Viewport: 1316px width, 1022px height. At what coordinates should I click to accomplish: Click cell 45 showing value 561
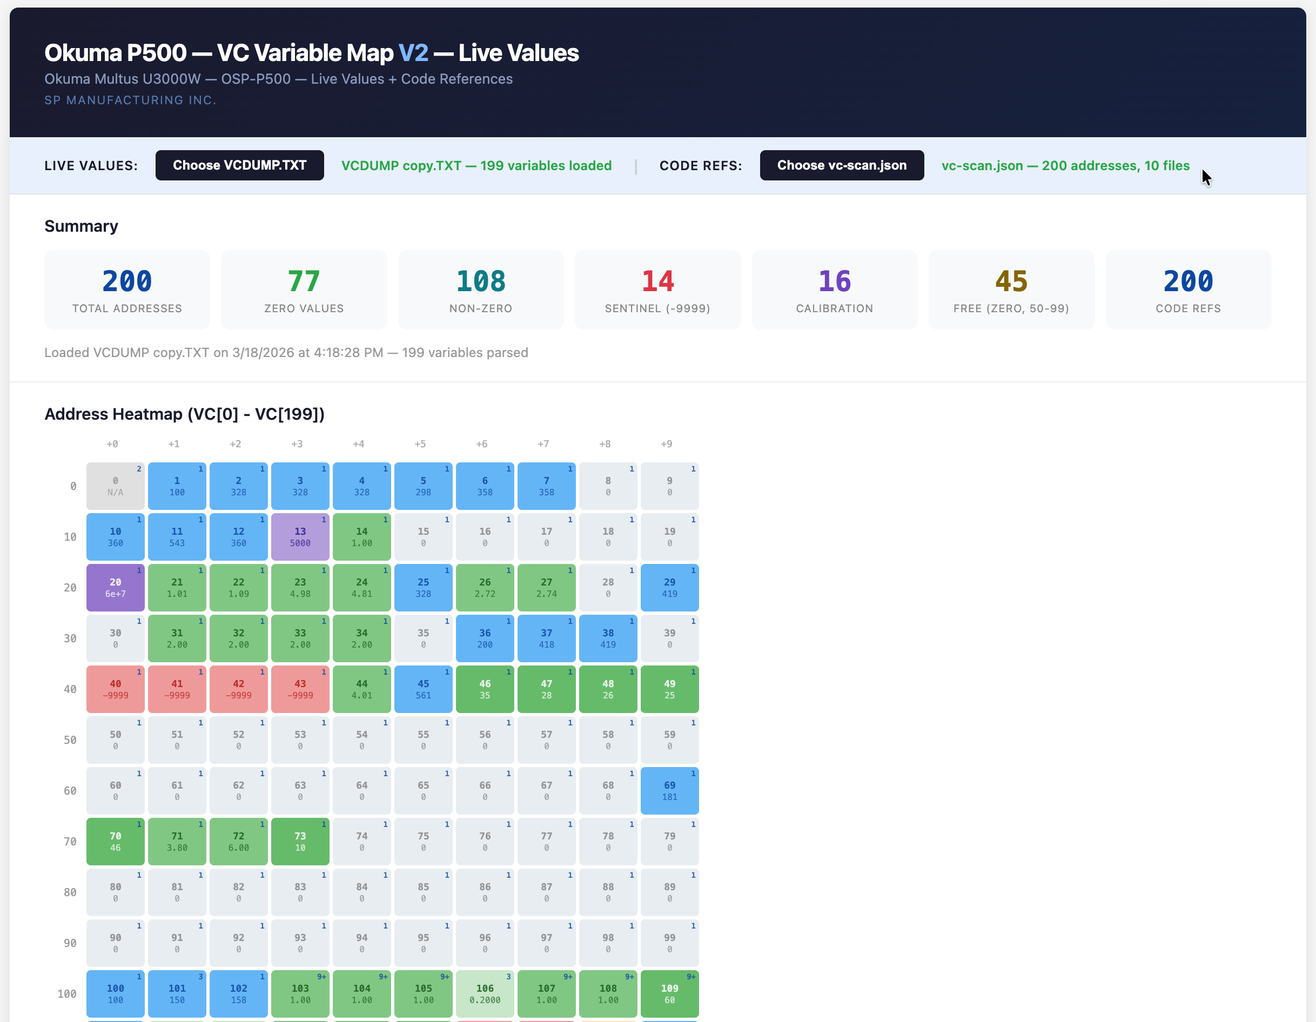(x=423, y=689)
